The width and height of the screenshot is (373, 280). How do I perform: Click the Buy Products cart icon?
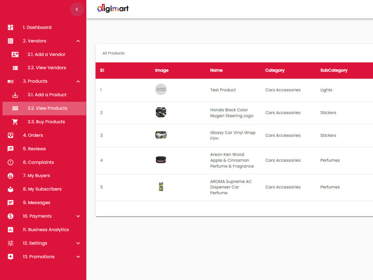click(x=15, y=122)
